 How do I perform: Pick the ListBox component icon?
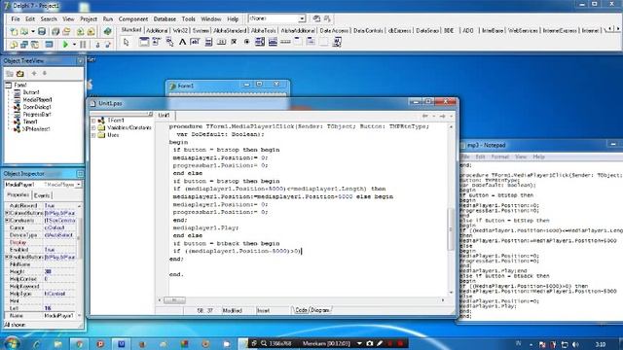[260, 42]
